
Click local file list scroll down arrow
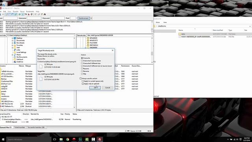click(x=74, y=107)
